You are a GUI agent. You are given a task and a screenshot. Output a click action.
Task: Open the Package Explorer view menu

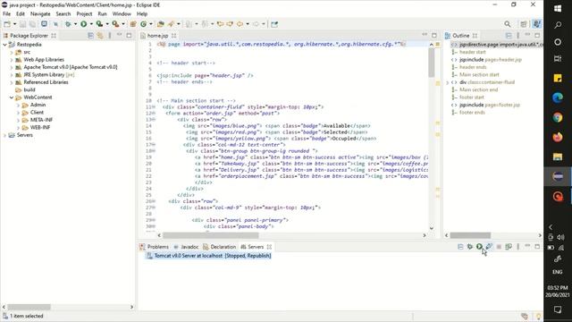coord(110,36)
